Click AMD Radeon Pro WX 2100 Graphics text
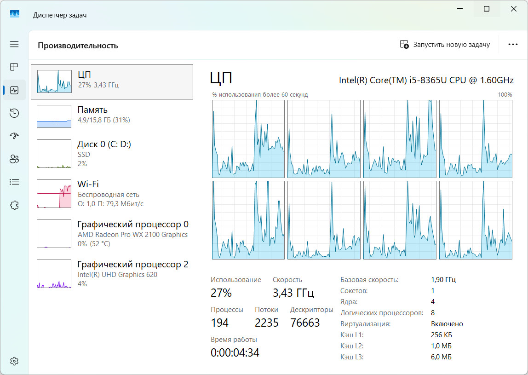Image resolution: width=528 pixels, height=375 pixels. coord(132,235)
